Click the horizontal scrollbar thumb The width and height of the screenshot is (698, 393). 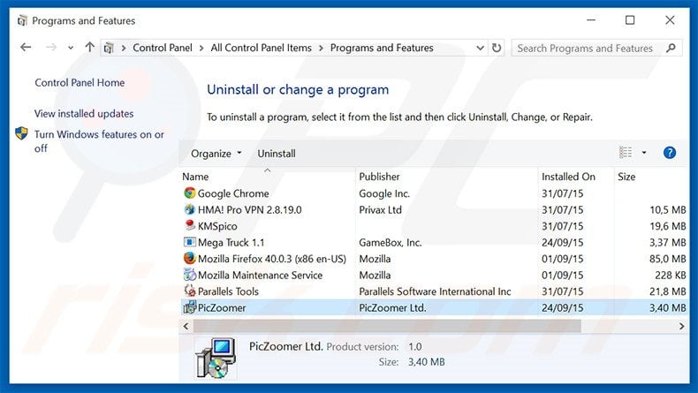[387, 326]
